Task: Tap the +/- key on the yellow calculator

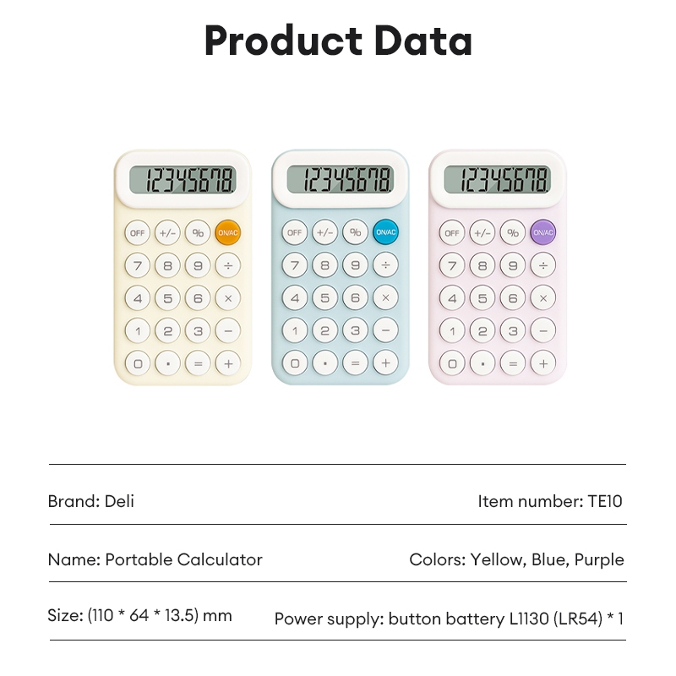Action: (167, 232)
